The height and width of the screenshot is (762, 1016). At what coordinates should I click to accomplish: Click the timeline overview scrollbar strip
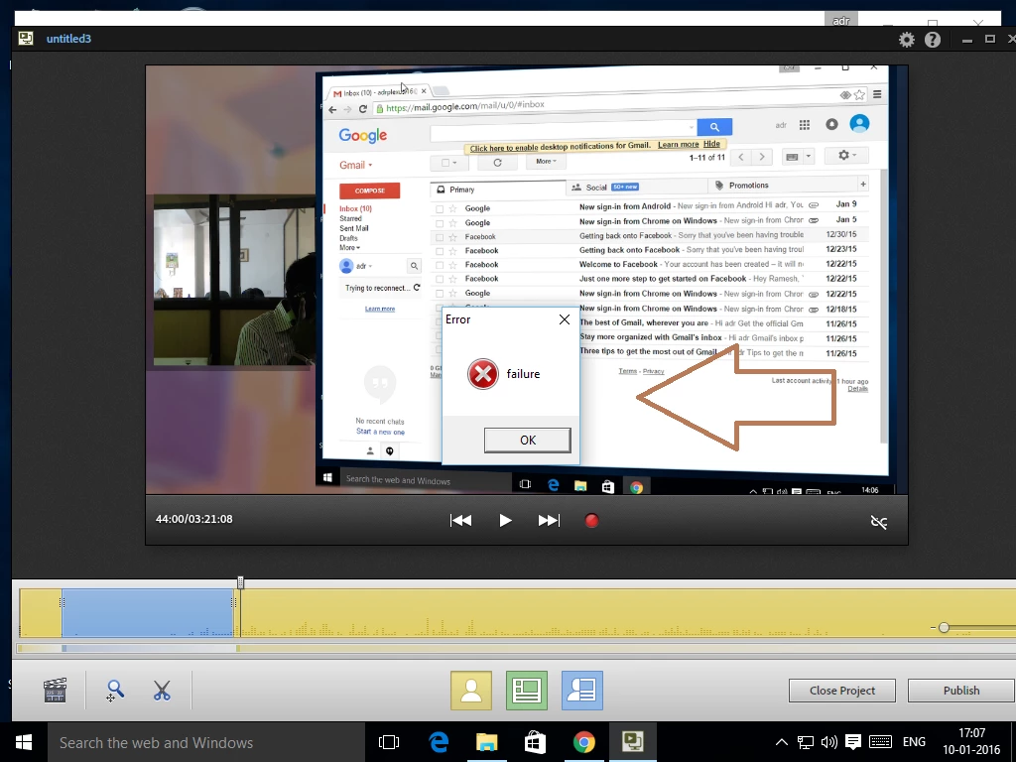(515, 648)
